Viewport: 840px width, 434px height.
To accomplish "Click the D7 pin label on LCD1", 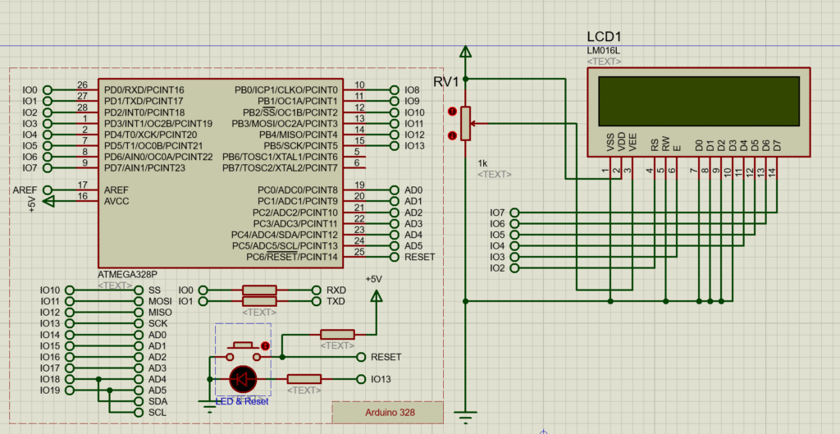I will tap(777, 145).
